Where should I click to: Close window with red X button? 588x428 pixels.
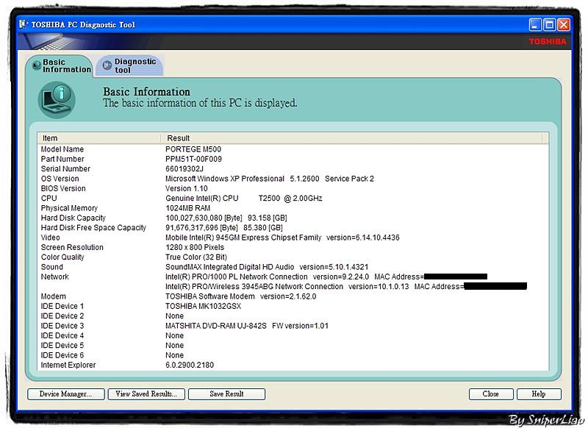[564, 25]
